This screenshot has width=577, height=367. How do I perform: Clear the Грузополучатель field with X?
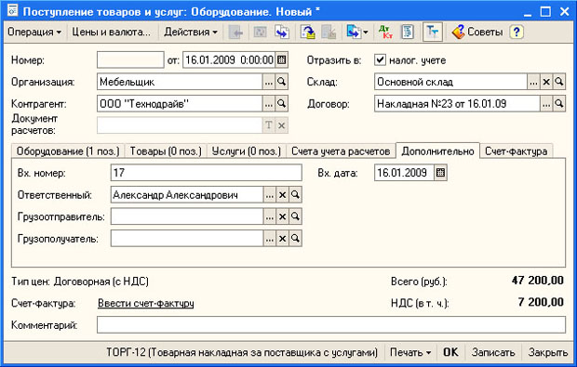click(282, 239)
